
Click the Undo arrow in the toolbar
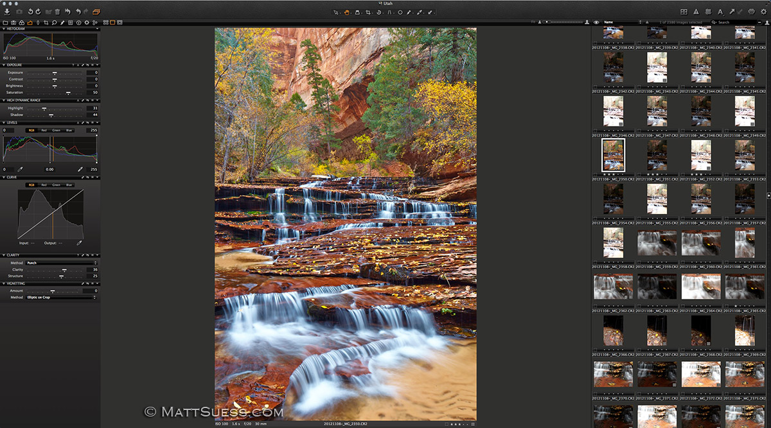point(78,12)
